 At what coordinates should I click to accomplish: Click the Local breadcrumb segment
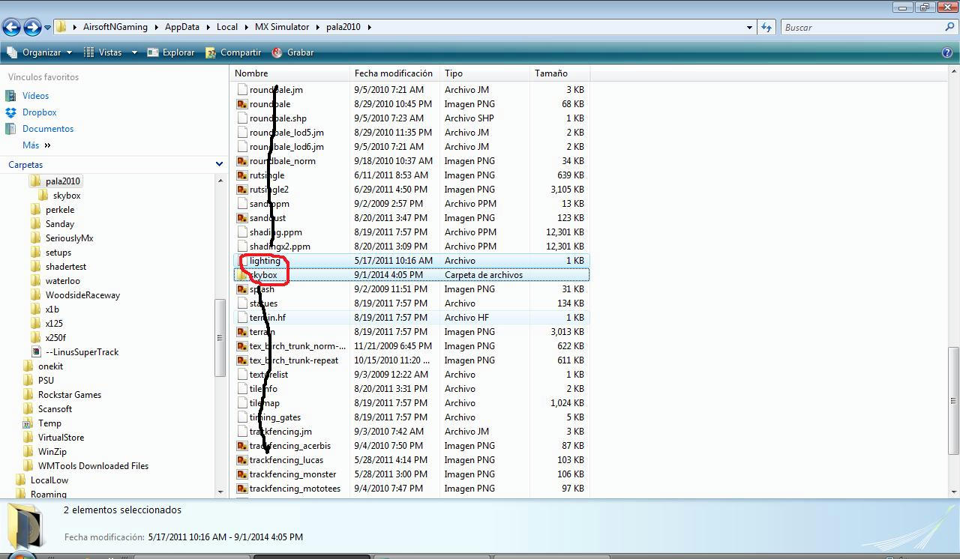tap(227, 27)
